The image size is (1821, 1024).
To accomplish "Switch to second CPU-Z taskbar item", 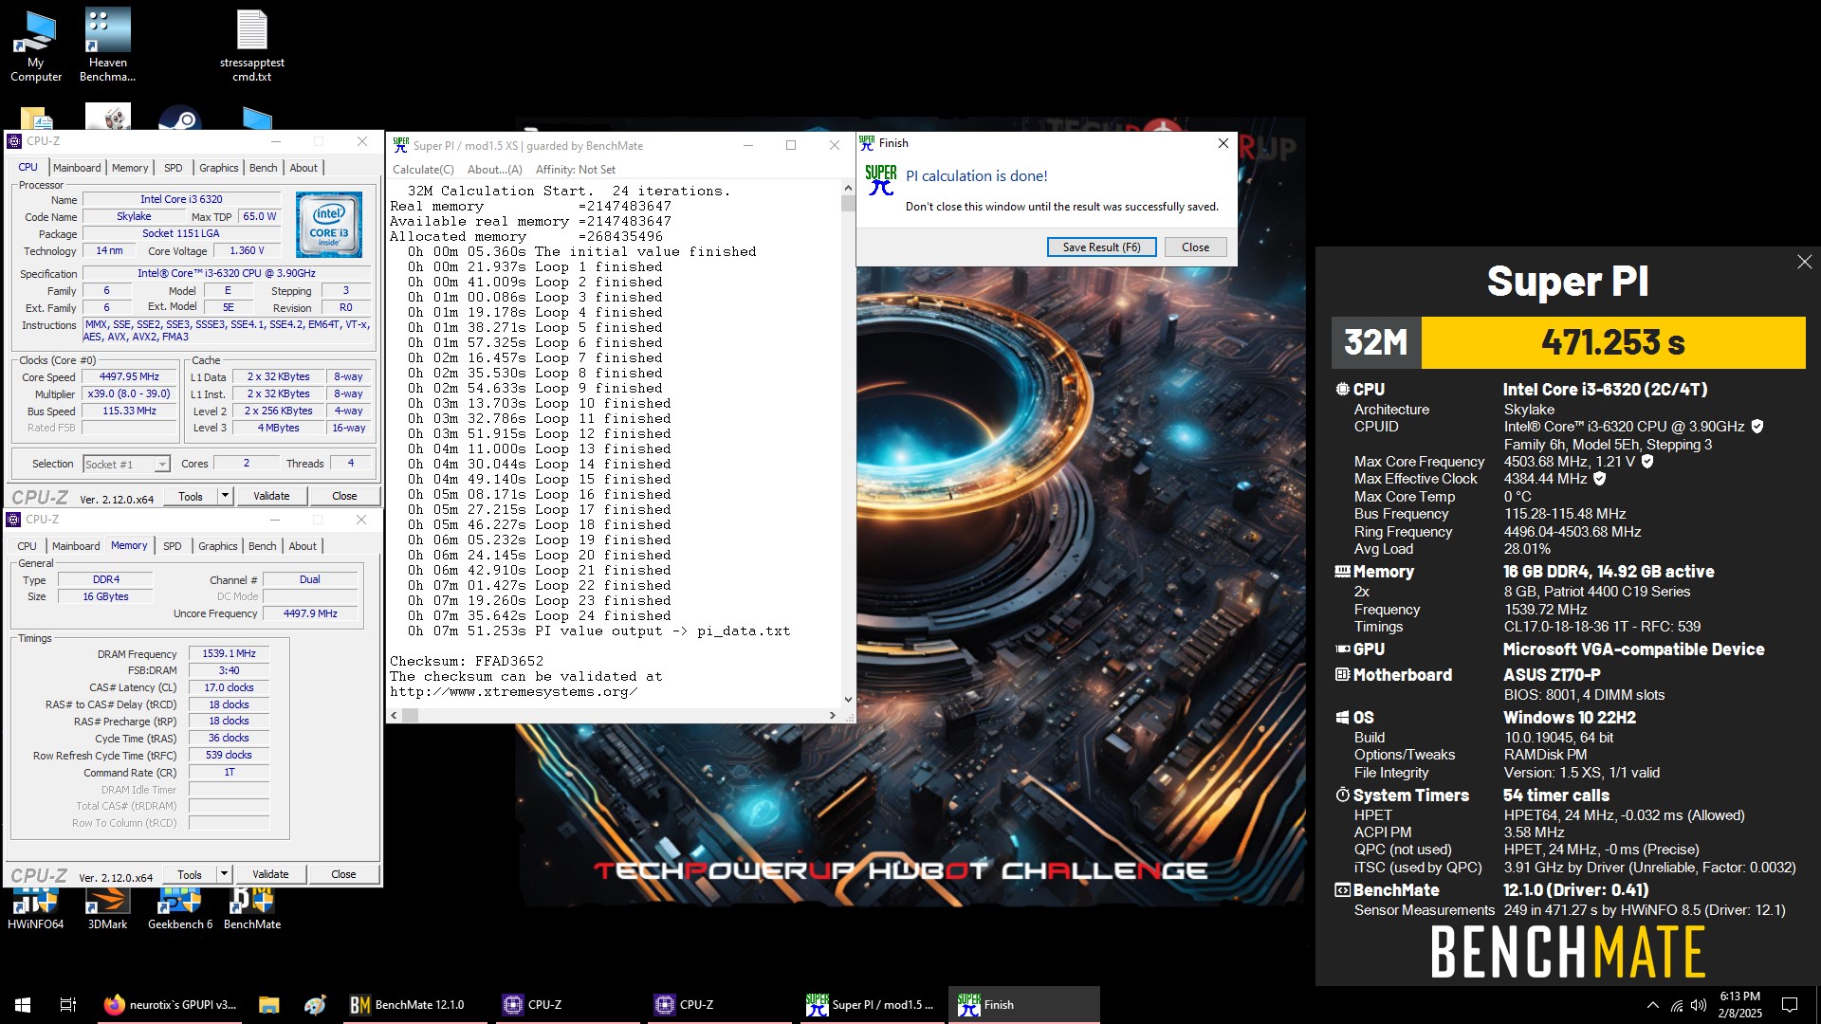I will tap(718, 1005).
